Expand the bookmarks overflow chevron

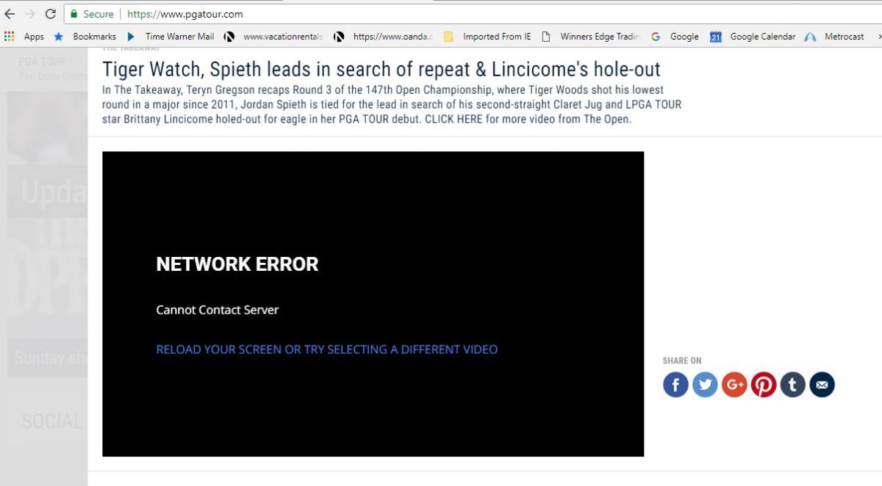pyautogui.click(x=879, y=37)
